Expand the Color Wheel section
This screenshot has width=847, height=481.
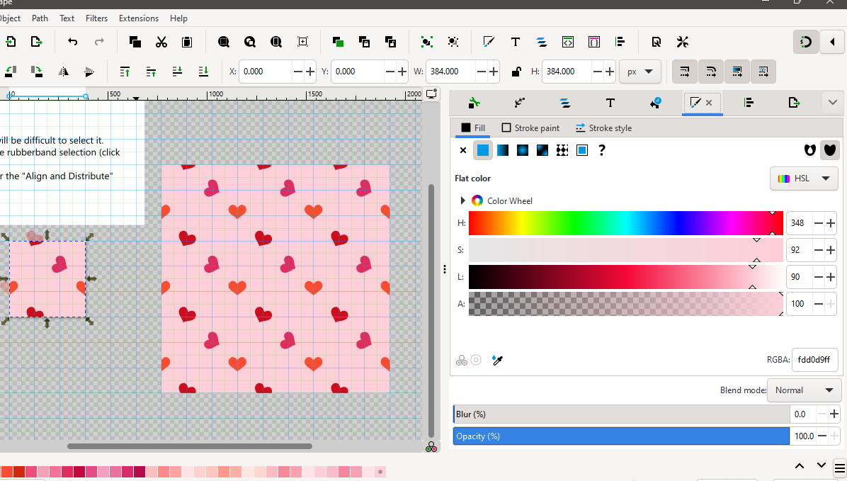point(462,200)
